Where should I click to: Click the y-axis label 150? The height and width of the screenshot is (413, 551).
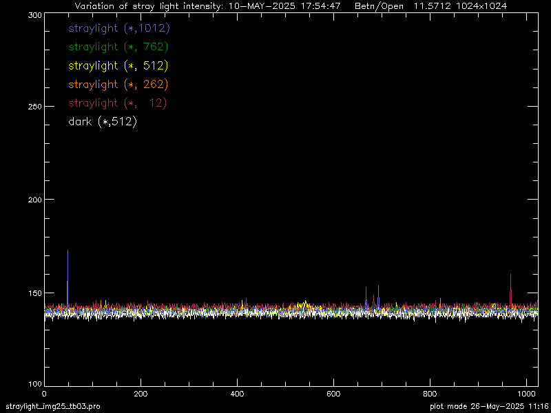[x=35, y=293]
